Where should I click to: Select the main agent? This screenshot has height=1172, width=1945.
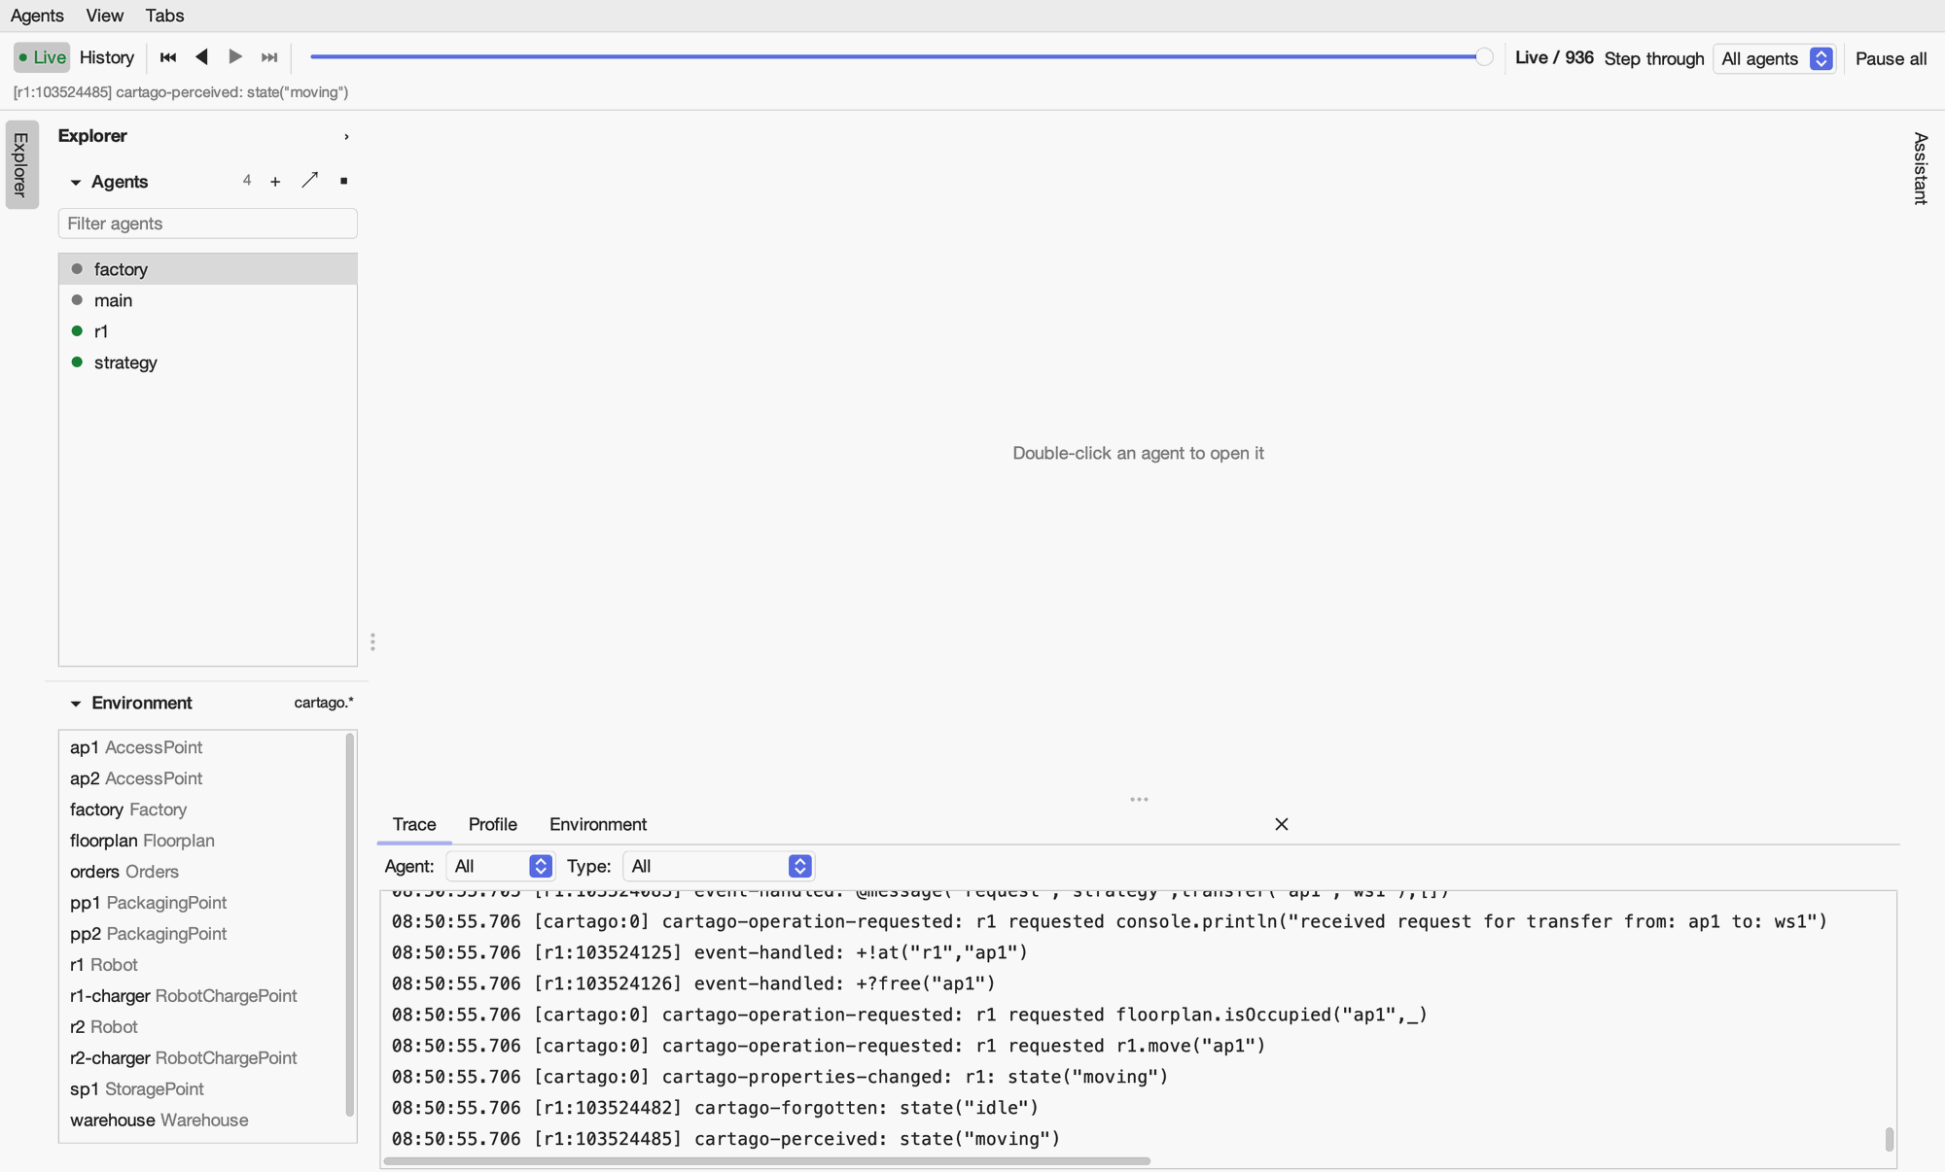[x=208, y=300]
